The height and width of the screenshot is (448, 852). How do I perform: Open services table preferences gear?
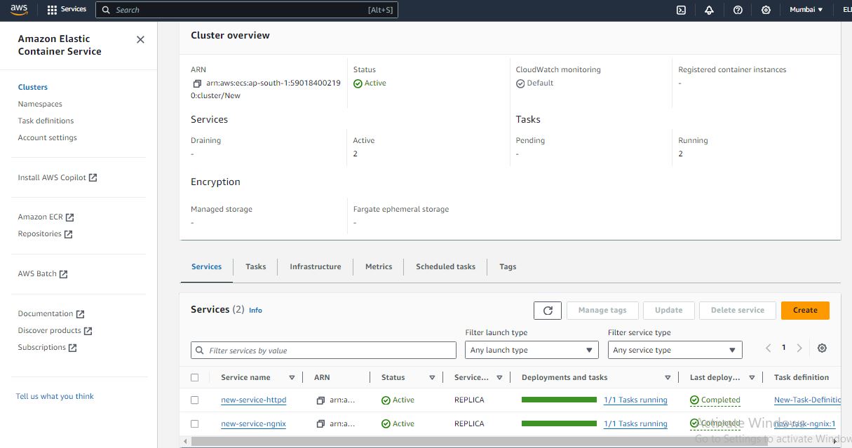822,348
